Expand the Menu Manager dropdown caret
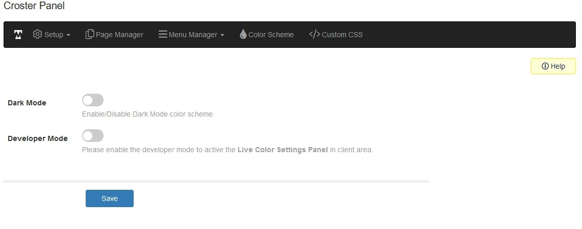Screen dimensions: 582x229 tap(222, 35)
